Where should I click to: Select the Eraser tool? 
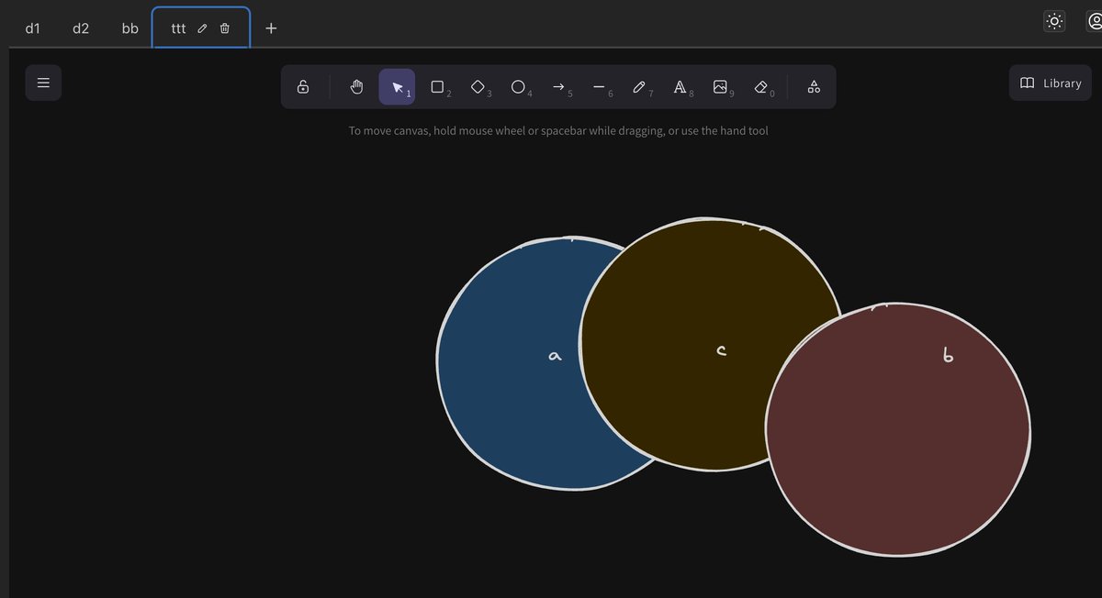pos(761,87)
